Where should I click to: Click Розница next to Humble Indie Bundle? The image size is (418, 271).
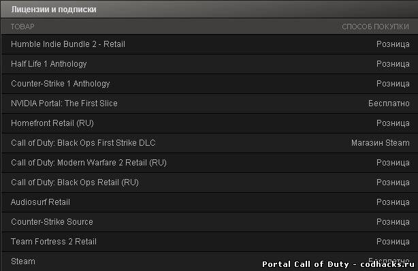pos(393,44)
